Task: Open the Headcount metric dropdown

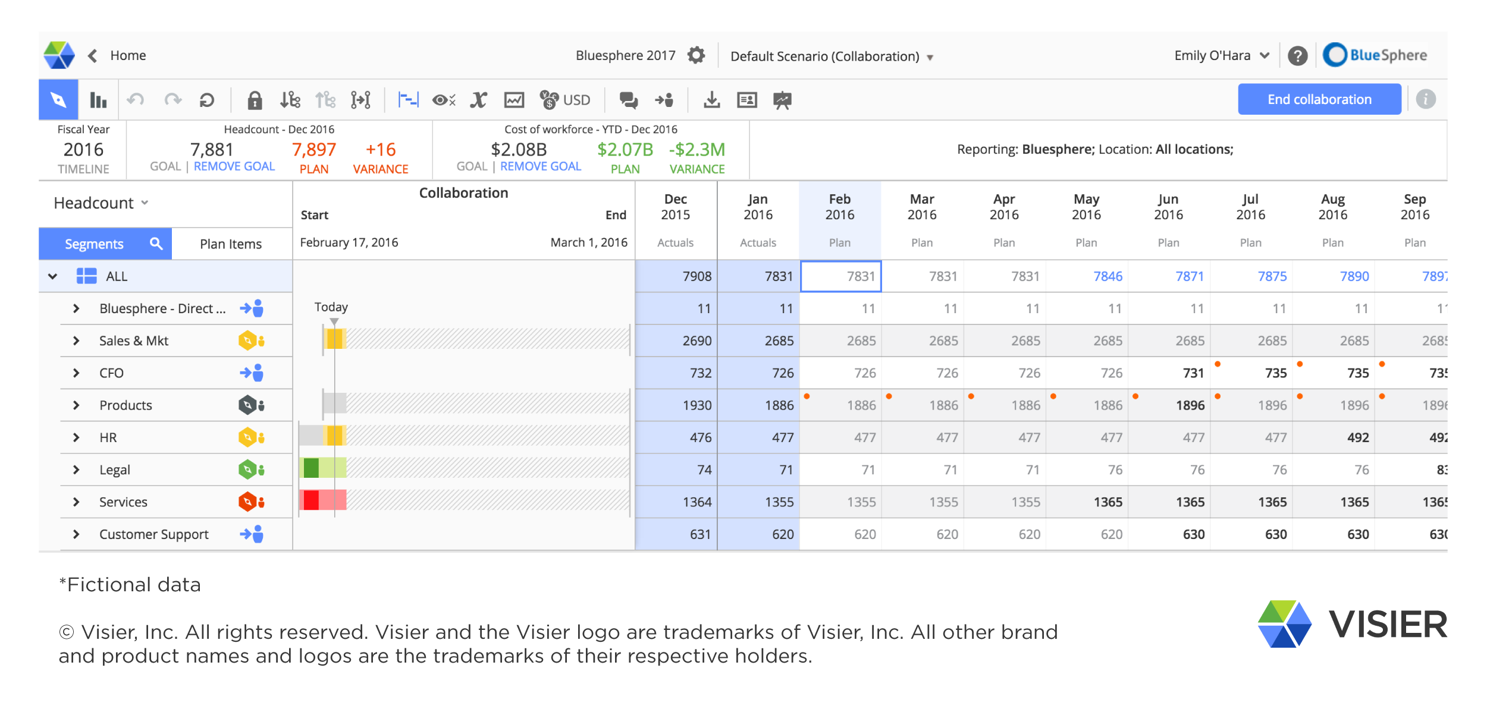Action: (x=101, y=203)
